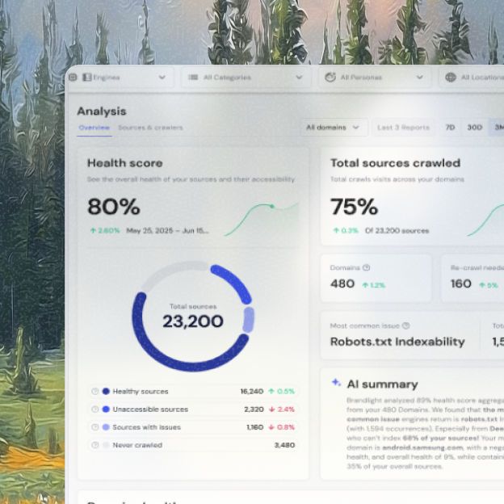The height and width of the screenshot is (504, 504).
Task: Click the All Locations globe icon
Action: pos(451,78)
